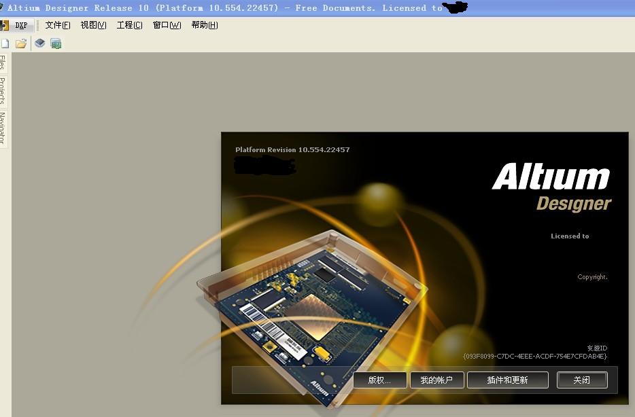Screen dimensions: 635x417
Task: Click the open folder toolbar icon
Action: [21, 43]
